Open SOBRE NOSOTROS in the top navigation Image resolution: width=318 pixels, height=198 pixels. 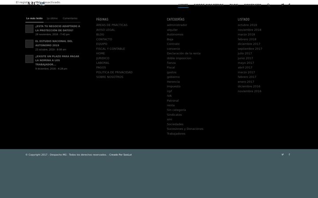coord(208,5)
